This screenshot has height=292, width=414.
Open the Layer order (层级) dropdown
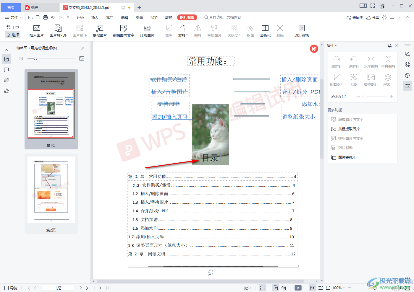point(388,80)
